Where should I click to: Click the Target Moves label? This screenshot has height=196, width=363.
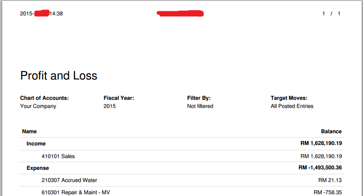tap(289, 98)
